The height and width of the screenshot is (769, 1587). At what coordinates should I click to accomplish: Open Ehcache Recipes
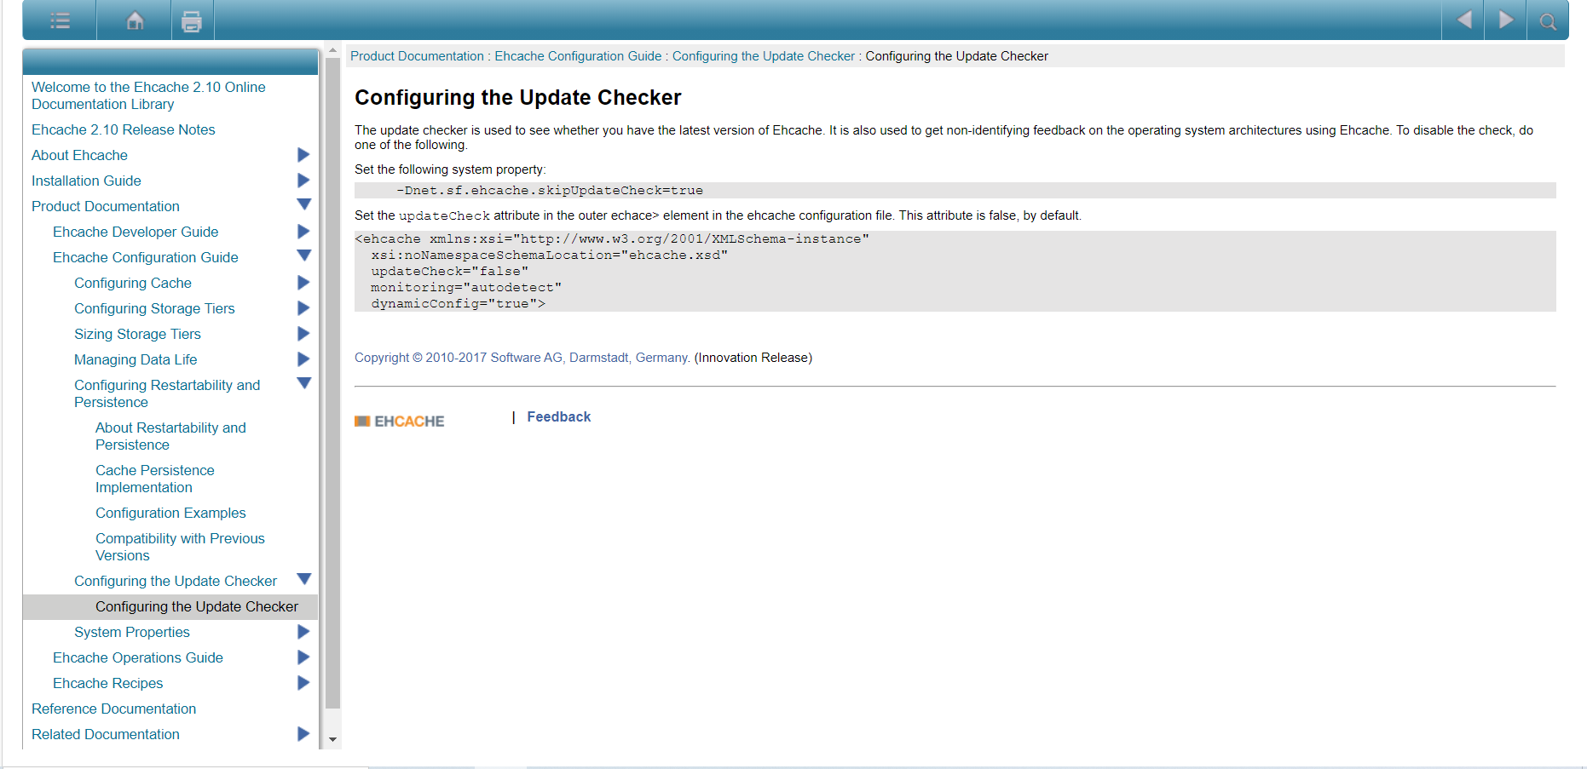coord(108,683)
